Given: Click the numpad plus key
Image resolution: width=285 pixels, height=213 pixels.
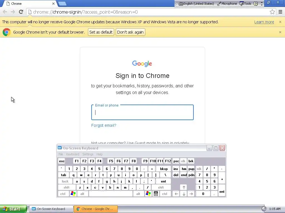Looking at the screenshot, I should click(x=222, y=178).
